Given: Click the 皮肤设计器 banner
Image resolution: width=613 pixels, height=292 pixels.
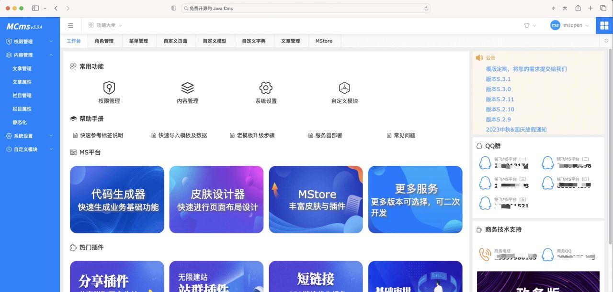Looking at the screenshot, I should click(216, 199).
